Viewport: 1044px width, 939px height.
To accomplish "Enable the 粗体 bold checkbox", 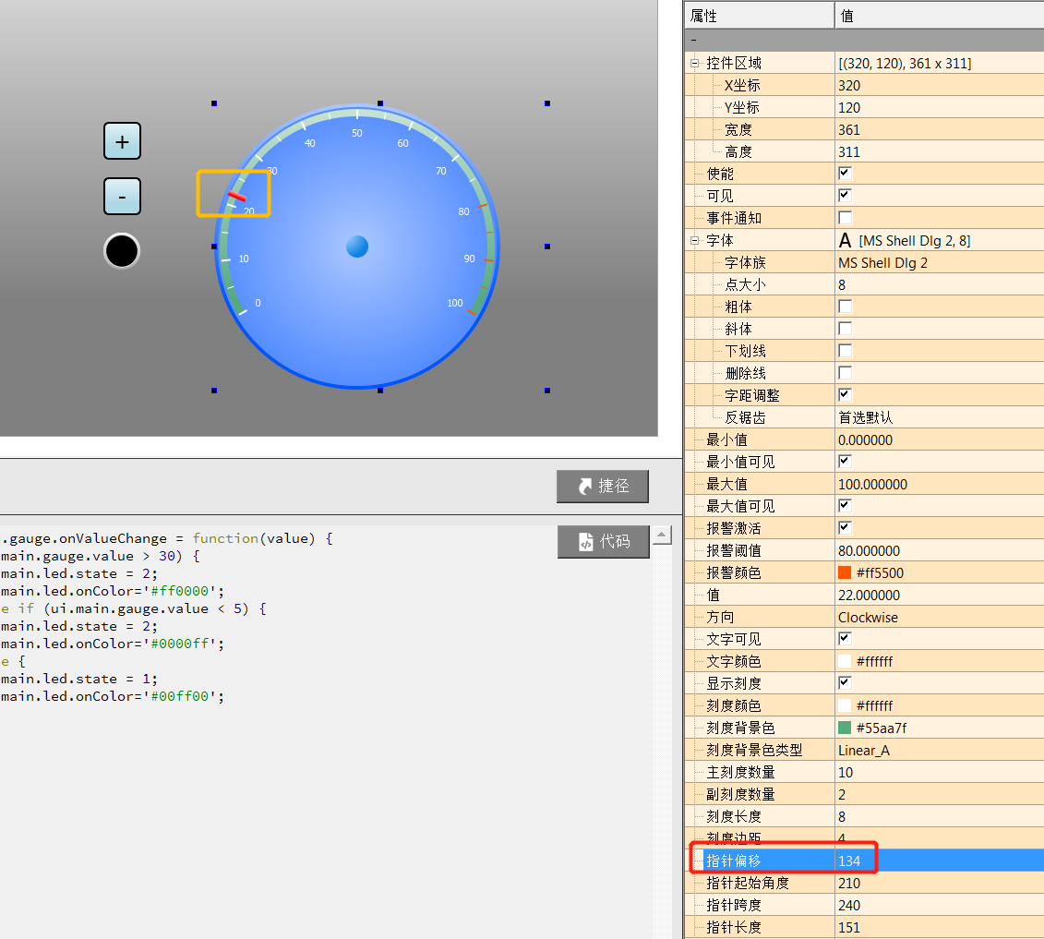I will 845,307.
